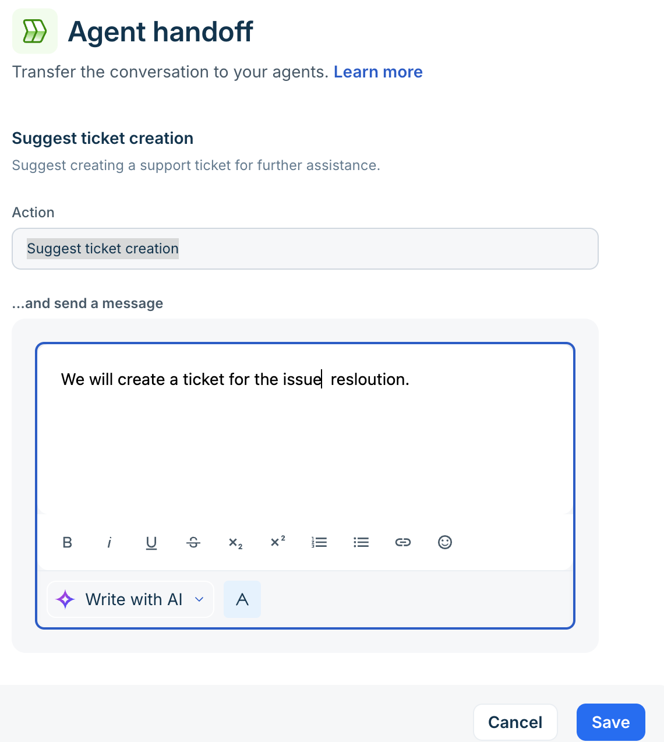664x742 pixels.
Task: Open the Action field showing Suggest ticket creation
Action: 305,249
